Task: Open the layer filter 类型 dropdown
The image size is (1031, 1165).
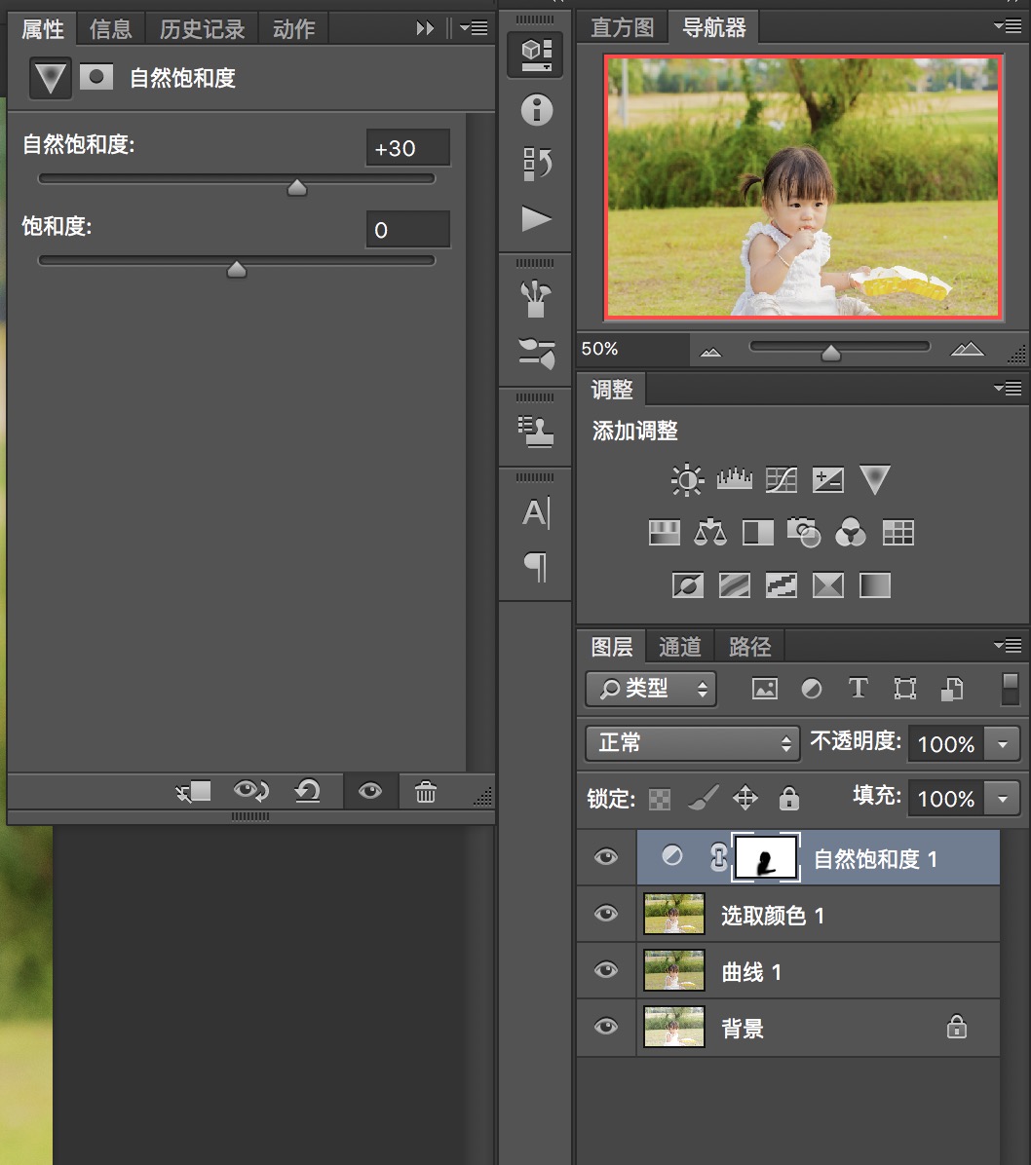Action: coord(651,689)
